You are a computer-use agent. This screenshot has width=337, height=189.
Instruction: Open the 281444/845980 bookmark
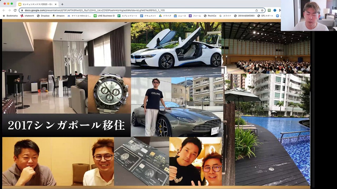(x=244, y=16)
